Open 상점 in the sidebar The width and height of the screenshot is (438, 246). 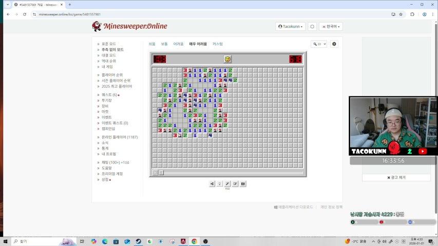point(105,179)
